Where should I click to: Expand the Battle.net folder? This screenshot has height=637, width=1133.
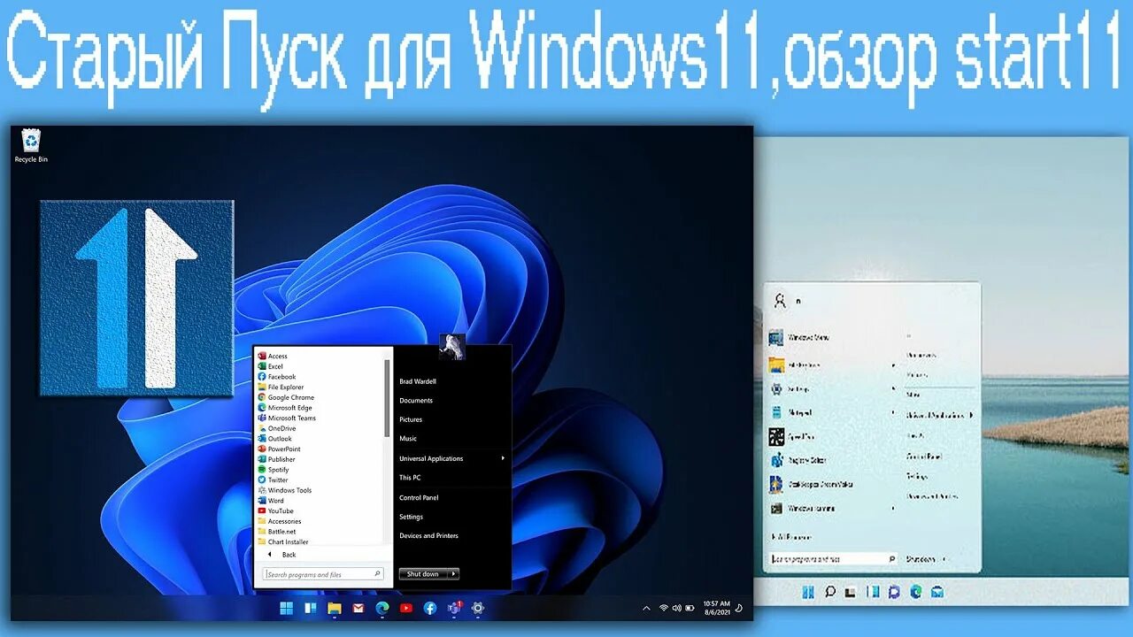pyautogui.click(x=278, y=532)
